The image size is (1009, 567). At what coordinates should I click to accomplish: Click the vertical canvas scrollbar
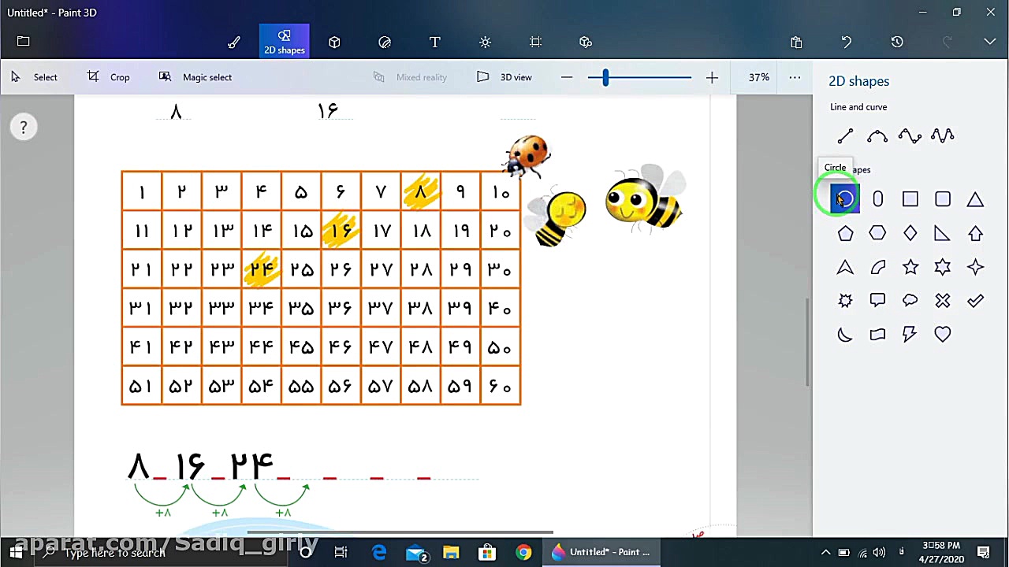click(807, 342)
